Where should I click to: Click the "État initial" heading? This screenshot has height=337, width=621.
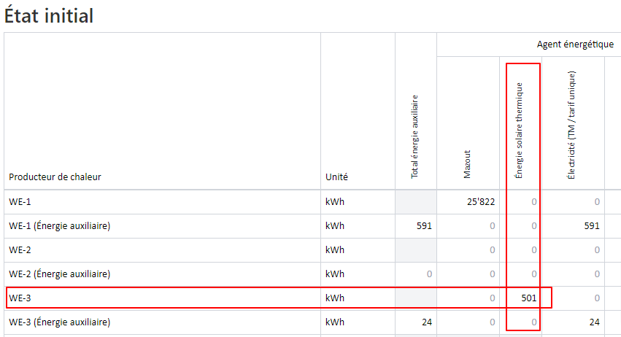click(x=49, y=15)
